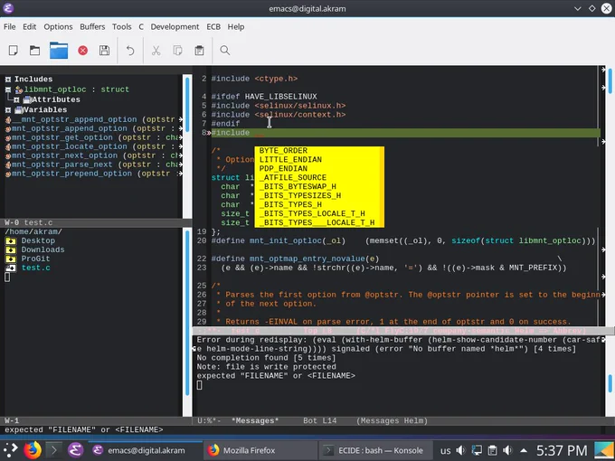Open the ECB menu

coord(213,26)
